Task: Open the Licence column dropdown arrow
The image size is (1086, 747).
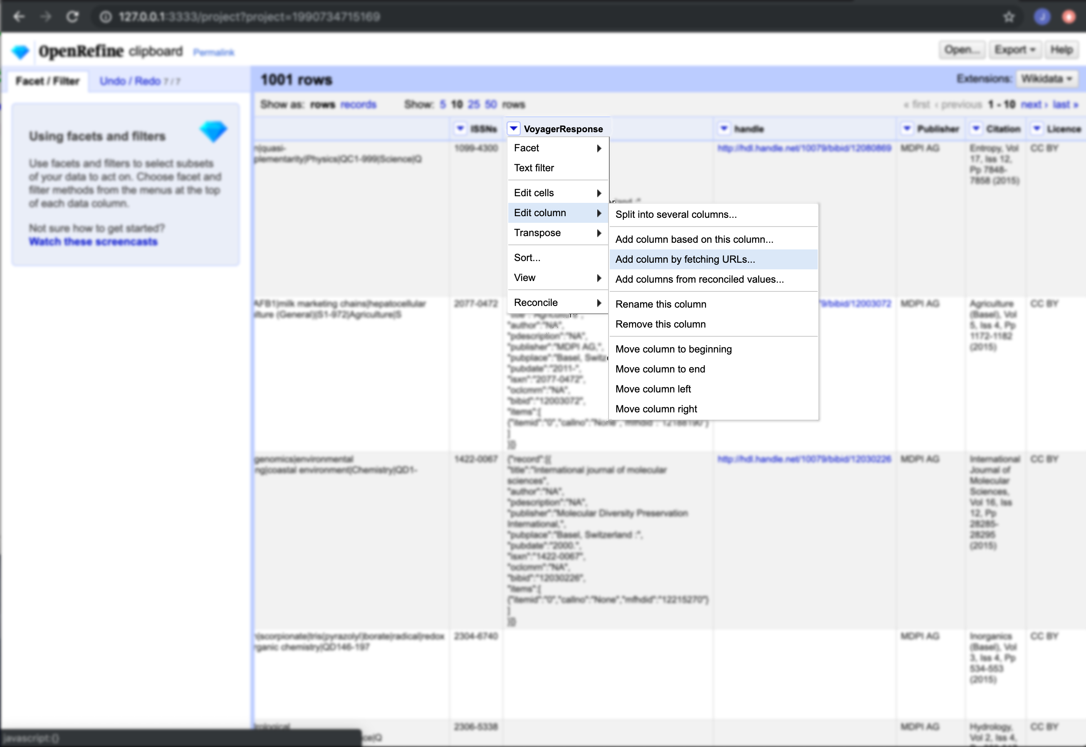Action: click(x=1037, y=128)
